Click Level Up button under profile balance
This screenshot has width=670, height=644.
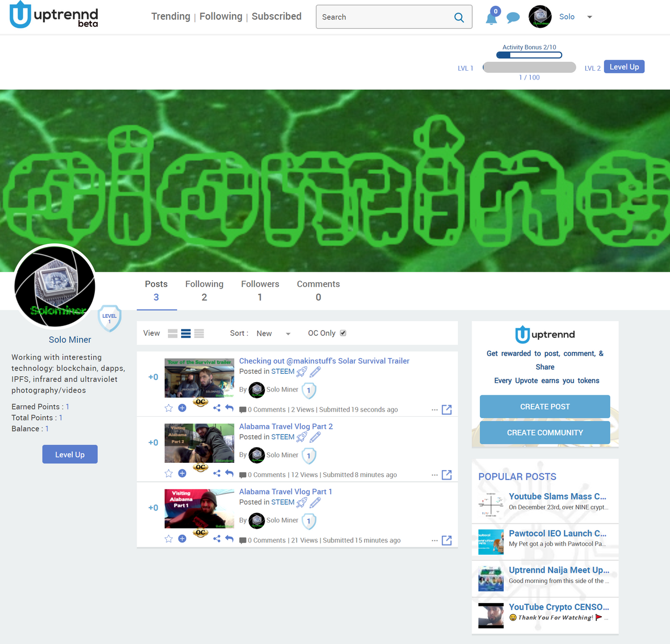pos(70,454)
